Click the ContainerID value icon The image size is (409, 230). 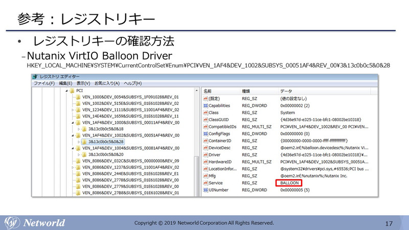click(206, 141)
